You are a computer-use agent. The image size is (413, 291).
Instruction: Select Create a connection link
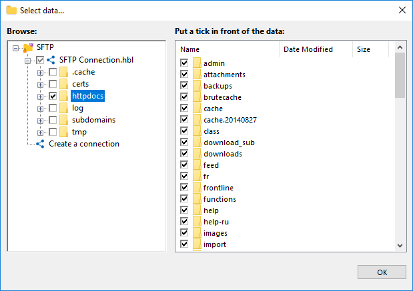(x=84, y=144)
